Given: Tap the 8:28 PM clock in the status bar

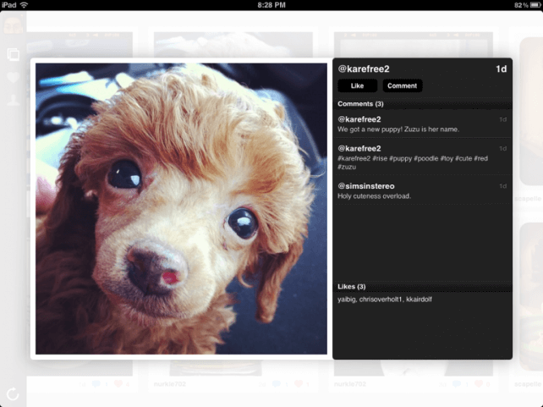Looking at the screenshot, I should [x=271, y=5].
